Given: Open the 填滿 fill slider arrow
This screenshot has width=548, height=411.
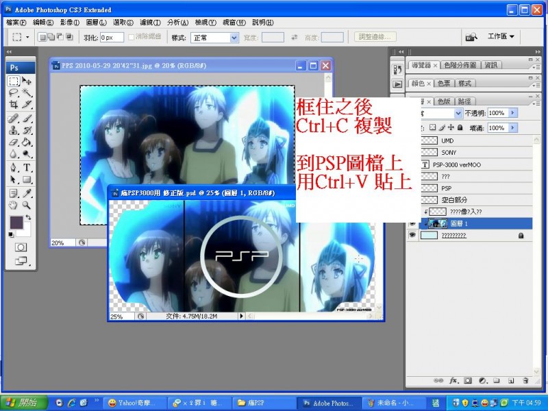Looking at the screenshot, I should pos(512,128).
